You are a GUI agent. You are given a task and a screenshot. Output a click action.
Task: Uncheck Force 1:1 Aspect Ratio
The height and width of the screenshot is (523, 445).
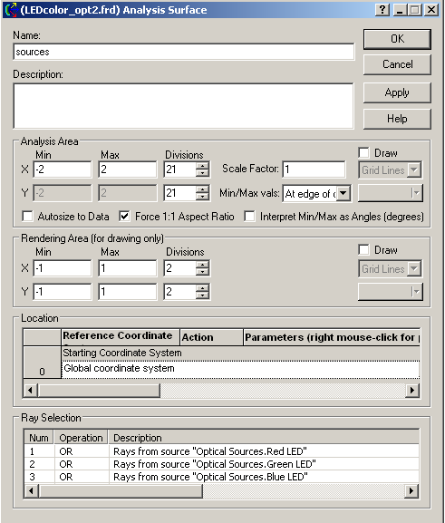click(x=124, y=216)
